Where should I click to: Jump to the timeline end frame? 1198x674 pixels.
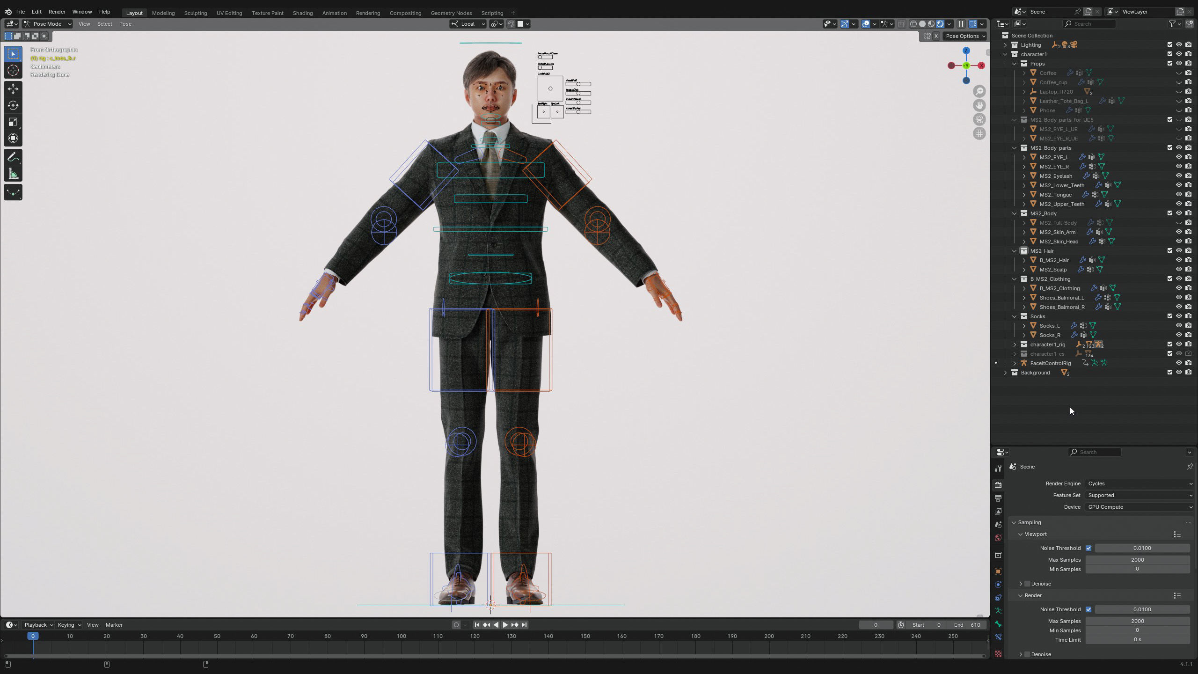point(525,625)
